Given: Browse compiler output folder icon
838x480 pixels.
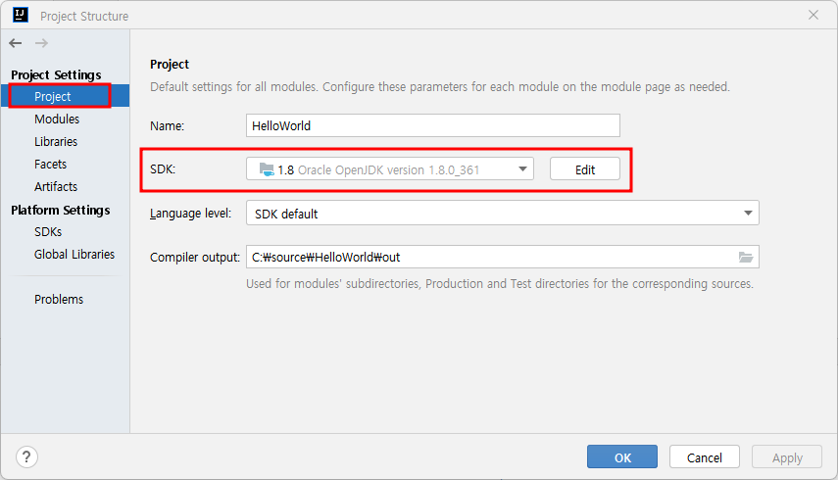Looking at the screenshot, I should (746, 258).
